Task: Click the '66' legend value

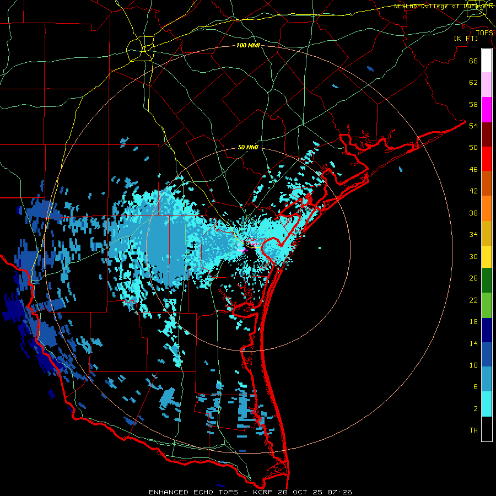Action: pyautogui.click(x=473, y=61)
